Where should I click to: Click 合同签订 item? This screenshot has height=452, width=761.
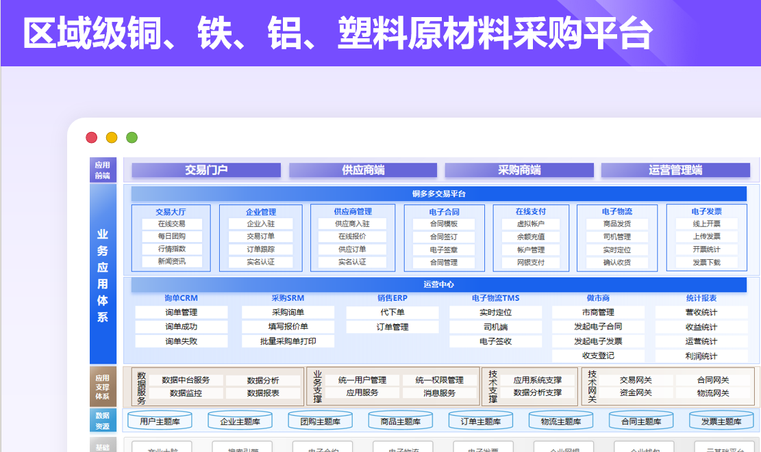(x=444, y=237)
